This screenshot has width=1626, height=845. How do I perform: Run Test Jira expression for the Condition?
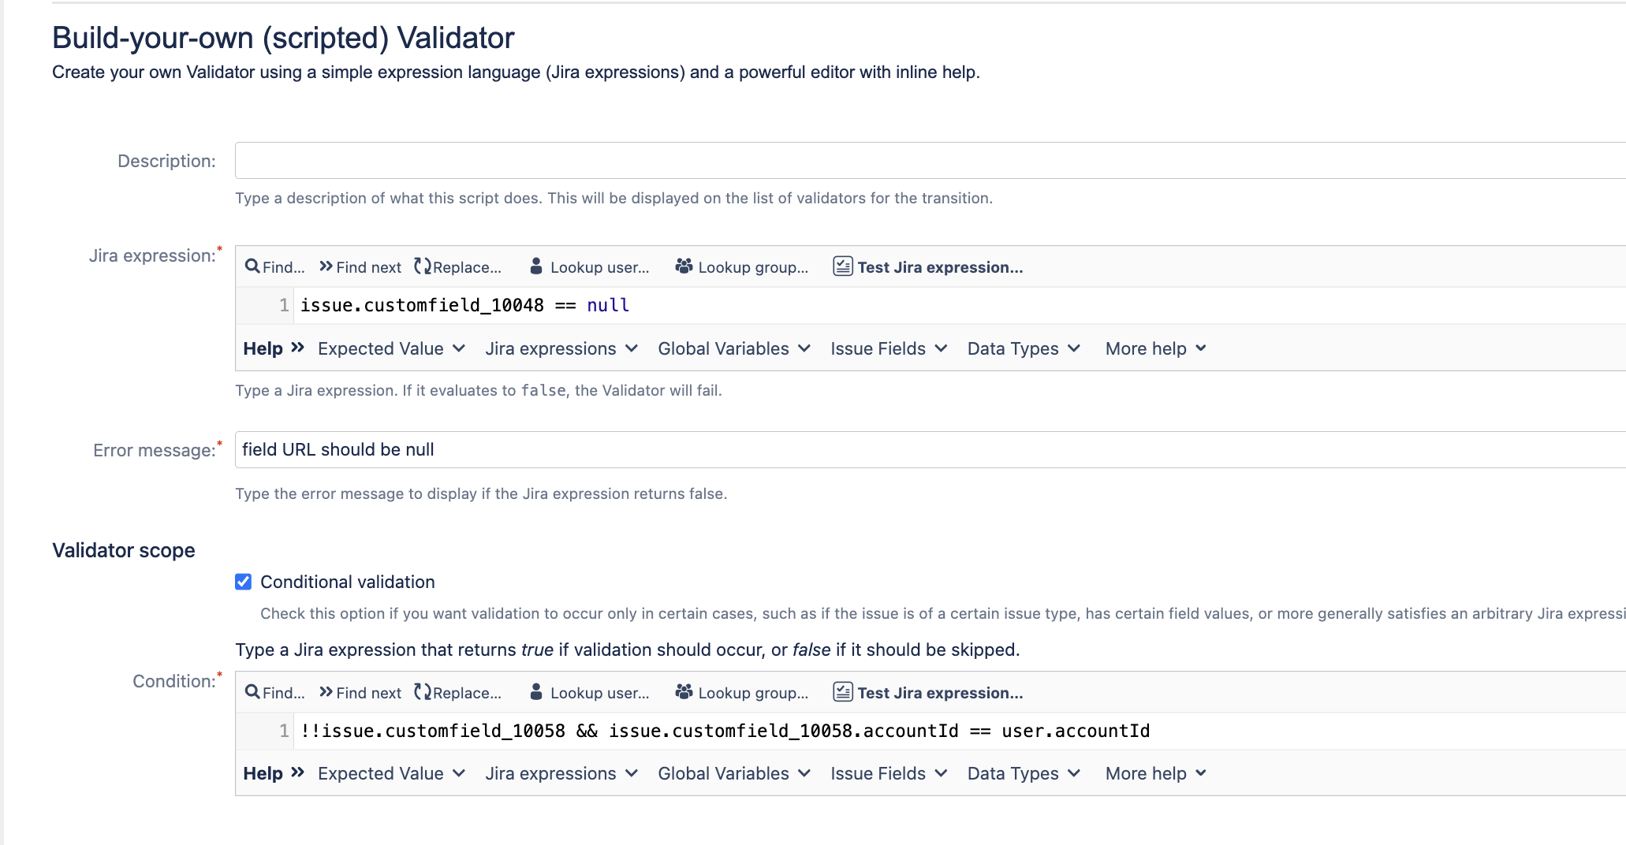point(928,693)
